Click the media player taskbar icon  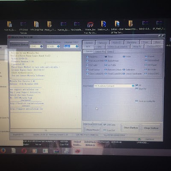pyautogui.click(x=35, y=151)
